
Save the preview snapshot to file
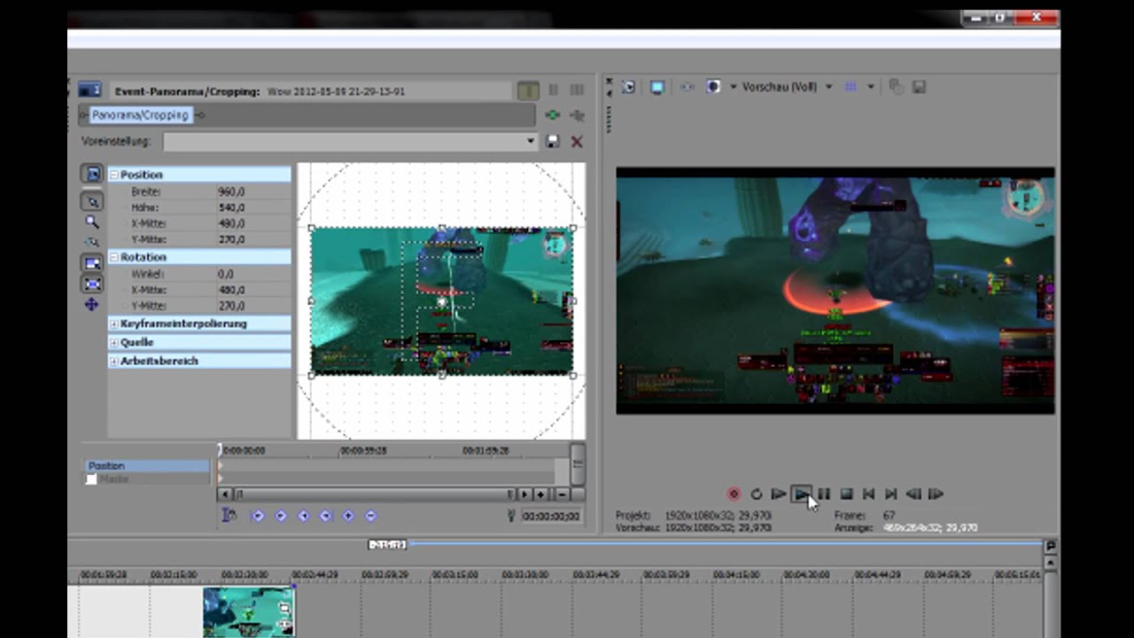click(x=919, y=87)
